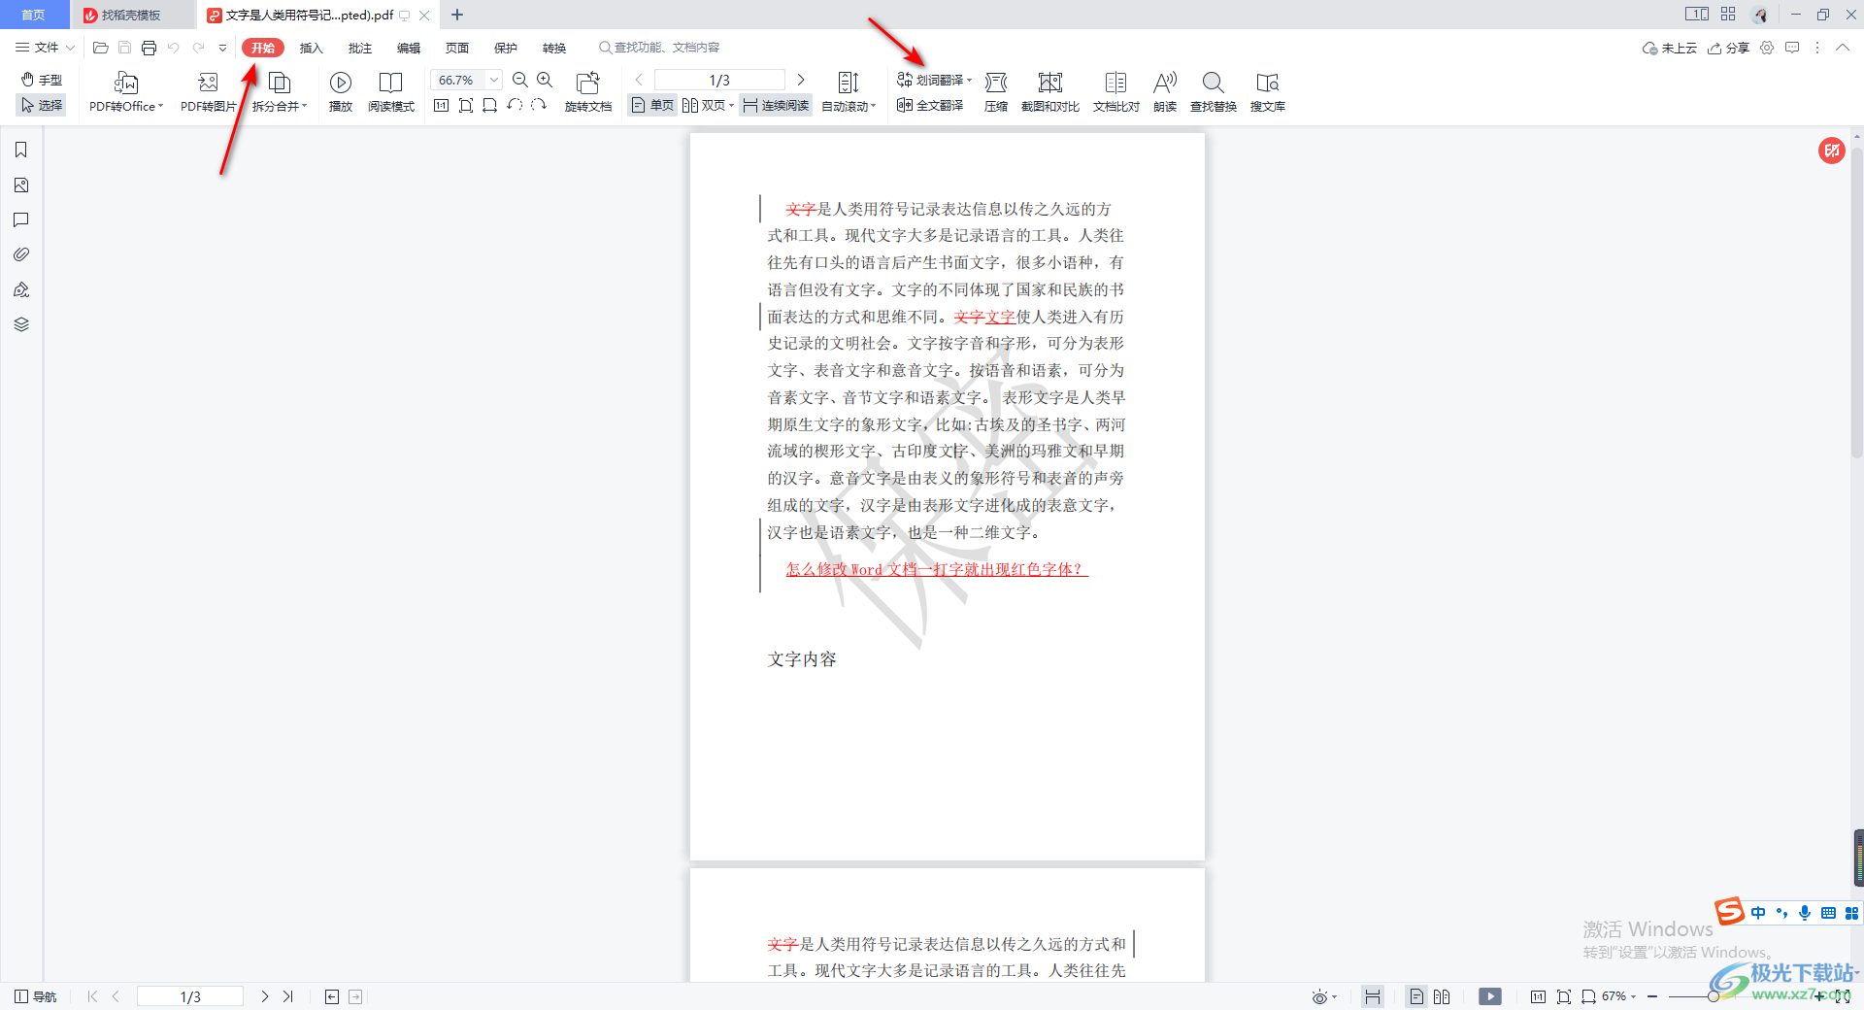Set actual size 1:1 in toolbar
Viewport: 1864px width, 1010px height.
coord(442,105)
